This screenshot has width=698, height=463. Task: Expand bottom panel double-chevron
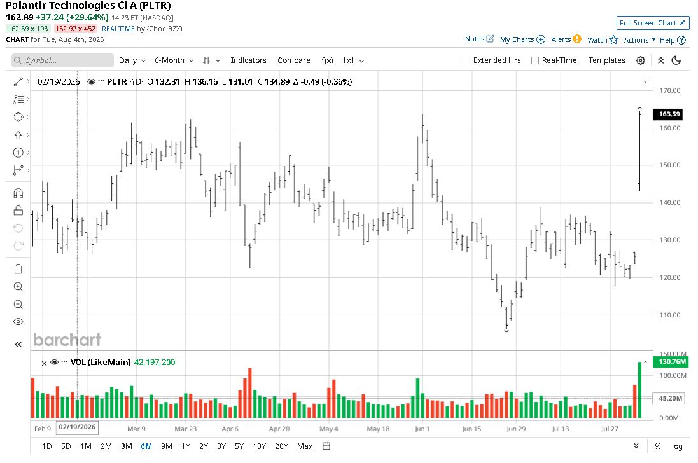(x=636, y=446)
